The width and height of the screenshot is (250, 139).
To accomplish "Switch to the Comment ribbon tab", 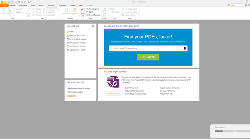I will pyautogui.click(x=23, y=5).
